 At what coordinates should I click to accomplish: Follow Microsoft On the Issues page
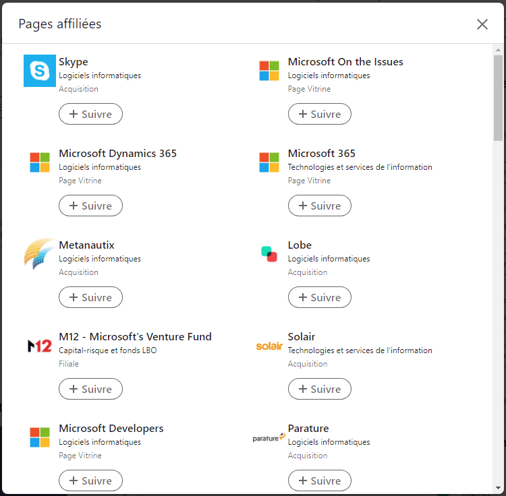click(320, 114)
